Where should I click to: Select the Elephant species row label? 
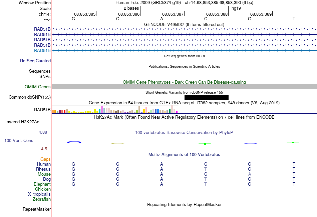coord(42,184)
